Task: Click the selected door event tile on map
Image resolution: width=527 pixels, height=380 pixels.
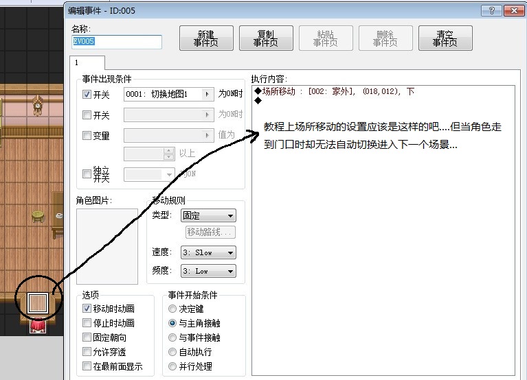Action: point(38,303)
